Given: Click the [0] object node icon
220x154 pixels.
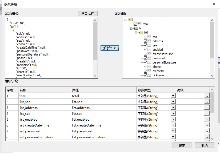Looking at the screenshot, I should point(141,33).
